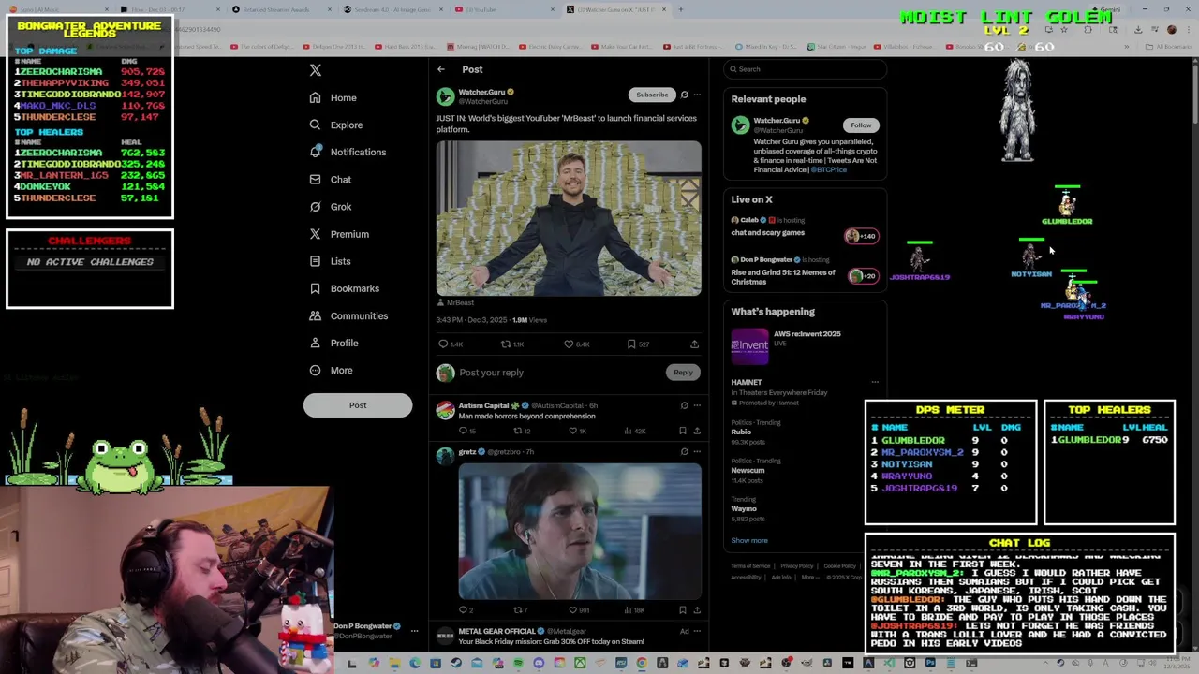Image resolution: width=1199 pixels, height=674 pixels.
Task: Click the X Search box
Action: [x=806, y=69]
